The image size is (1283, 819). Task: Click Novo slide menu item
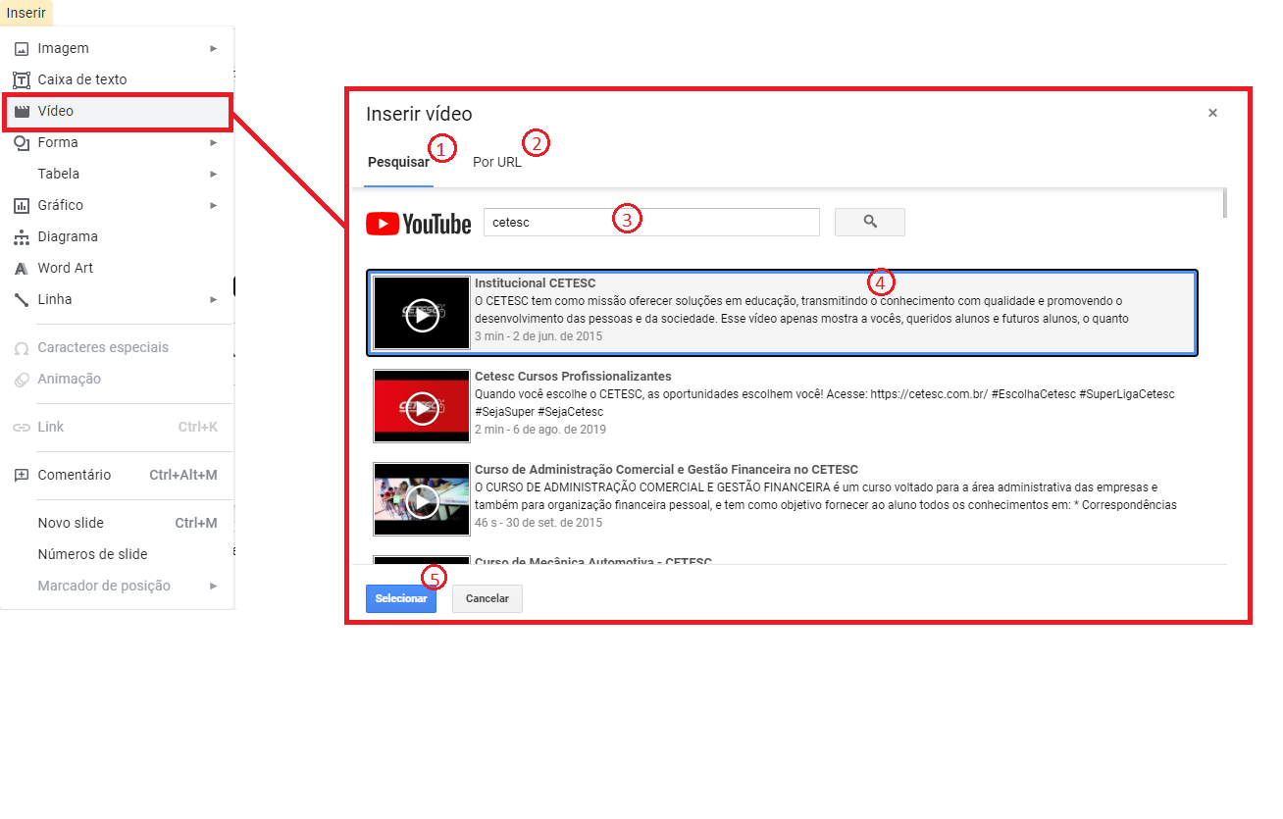click(x=117, y=523)
